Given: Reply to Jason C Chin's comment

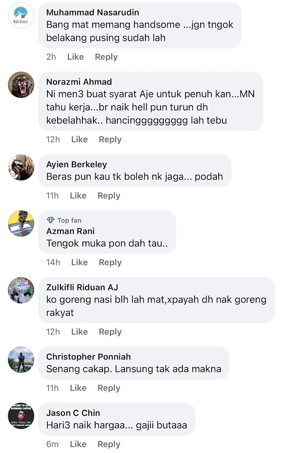Looking at the screenshot, I should tap(109, 444).
